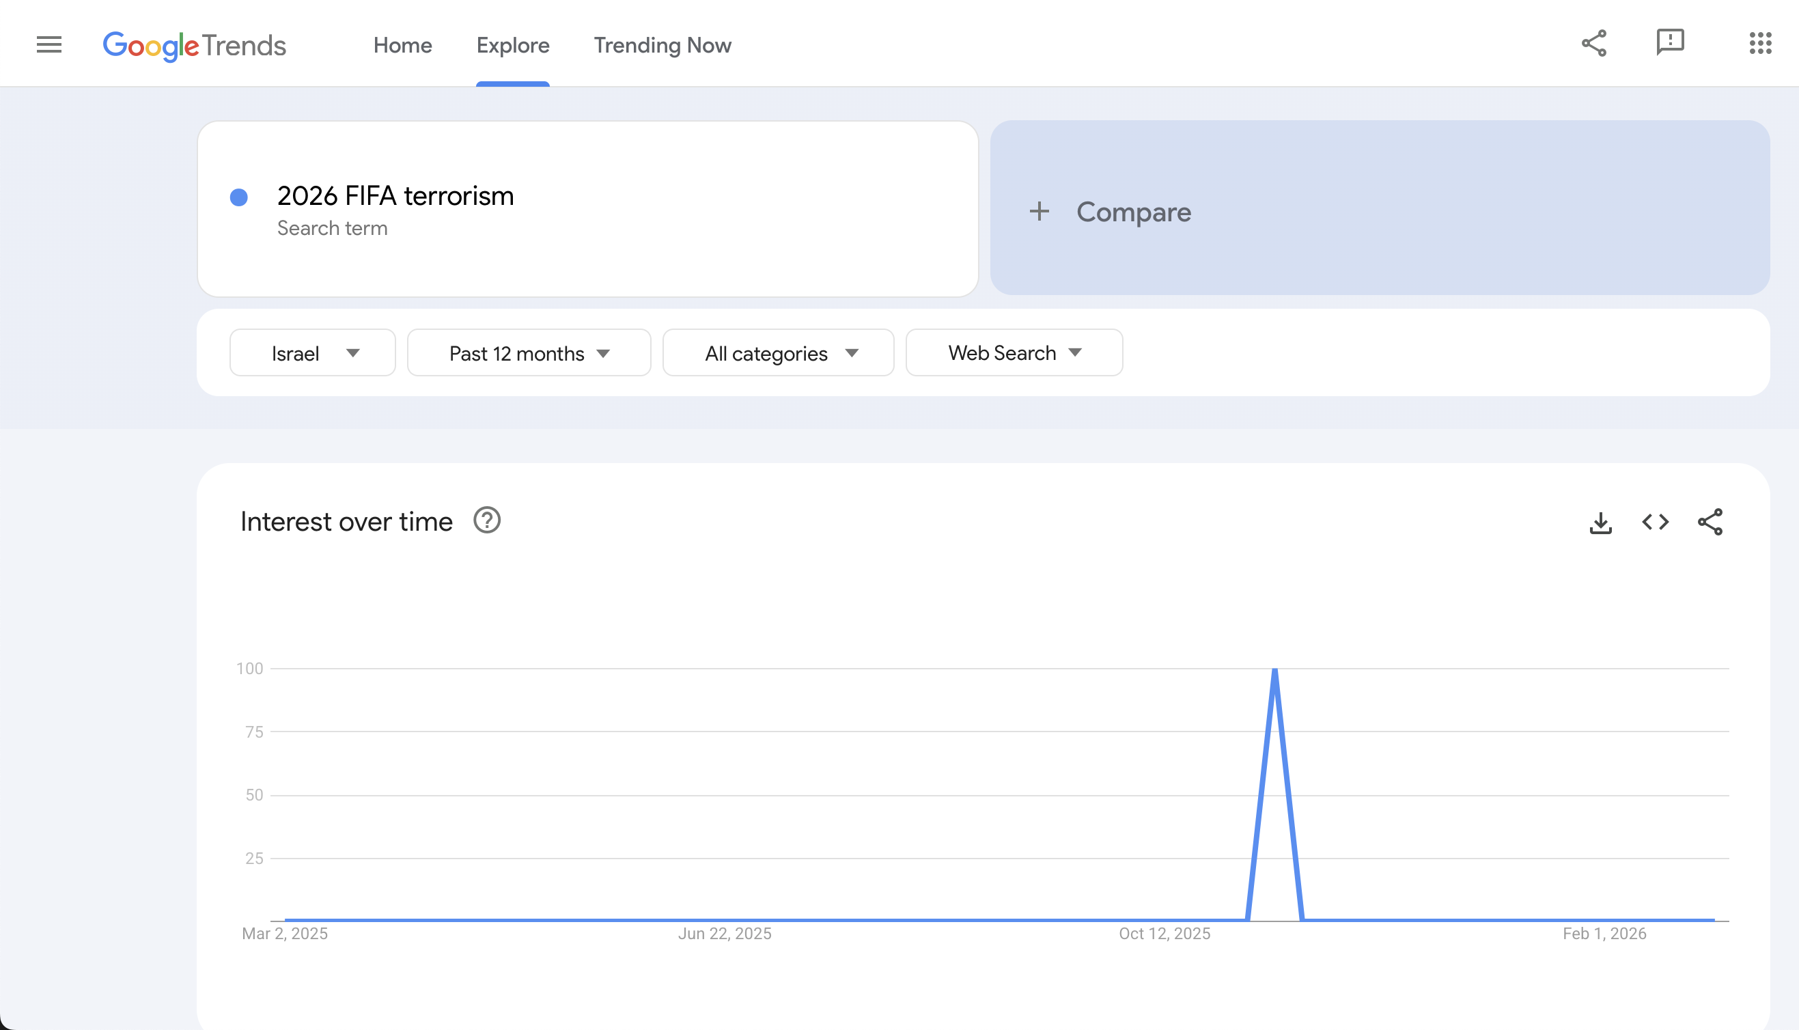Select the Explore tab
This screenshot has height=1030, width=1799.
click(513, 45)
